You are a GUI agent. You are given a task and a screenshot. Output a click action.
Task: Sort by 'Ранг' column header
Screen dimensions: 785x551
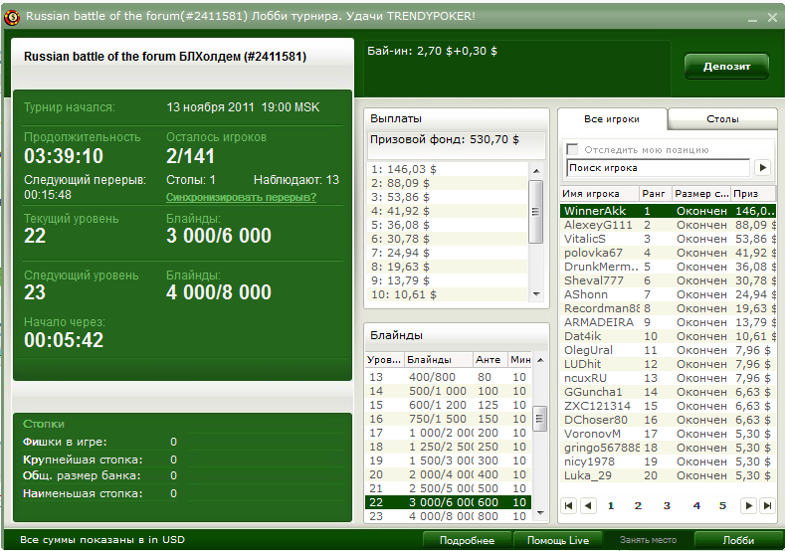tap(655, 194)
